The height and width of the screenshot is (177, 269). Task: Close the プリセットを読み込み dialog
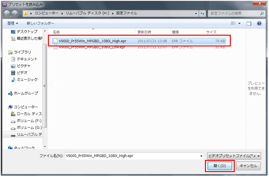260,3
